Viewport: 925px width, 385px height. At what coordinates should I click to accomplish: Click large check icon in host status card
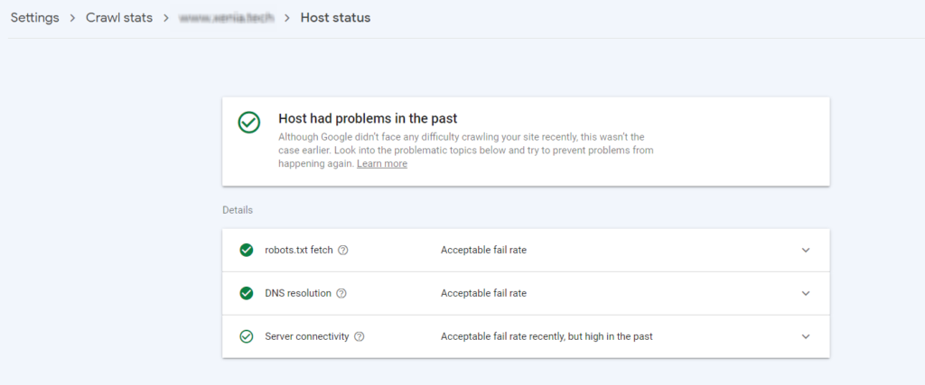tap(249, 123)
